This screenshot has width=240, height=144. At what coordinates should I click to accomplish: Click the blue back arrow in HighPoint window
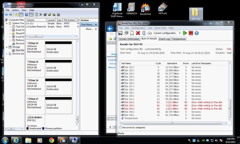[x=110, y=28]
